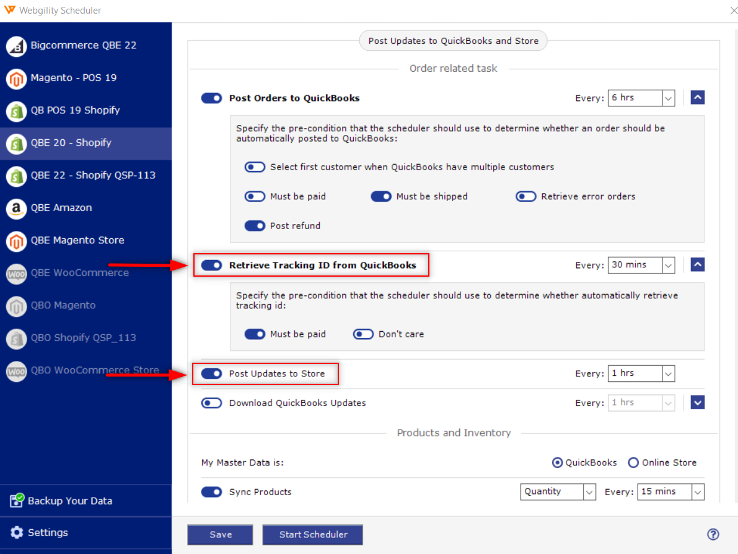Screen dimensions: 738x554
Task: Select the QBE WooCommerce store entry
Action: [86, 273]
